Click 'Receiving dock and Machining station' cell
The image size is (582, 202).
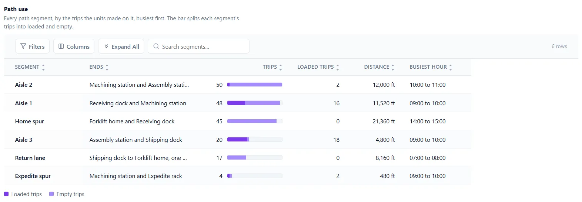point(138,103)
